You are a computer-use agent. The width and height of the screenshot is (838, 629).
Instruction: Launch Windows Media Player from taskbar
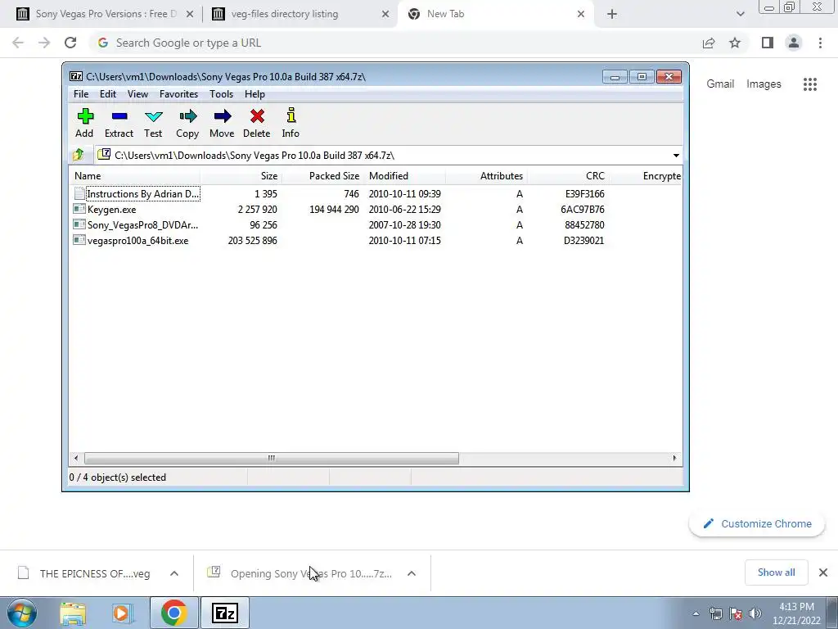(121, 613)
